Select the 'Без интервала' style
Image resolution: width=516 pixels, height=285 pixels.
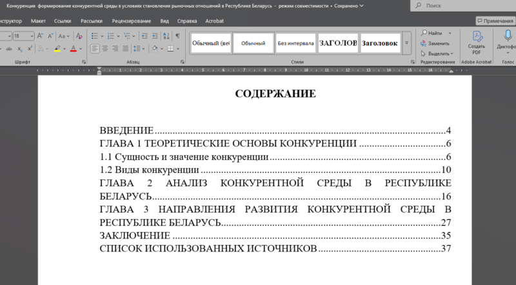pos(295,43)
